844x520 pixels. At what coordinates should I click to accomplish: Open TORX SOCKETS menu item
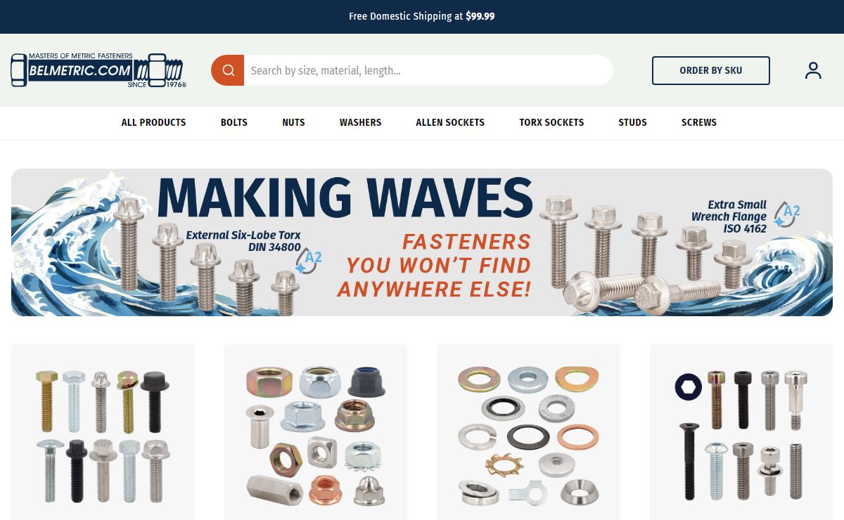(551, 122)
